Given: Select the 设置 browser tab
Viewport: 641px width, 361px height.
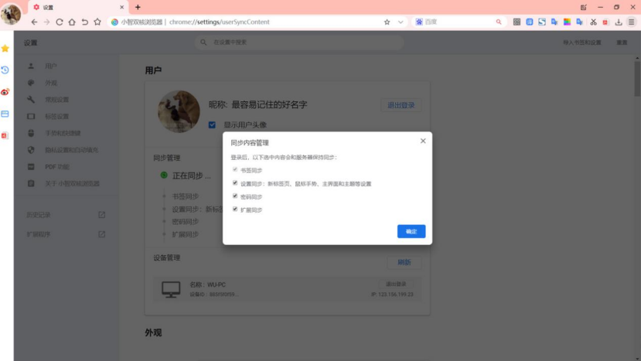Looking at the screenshot, I should 77,8.
